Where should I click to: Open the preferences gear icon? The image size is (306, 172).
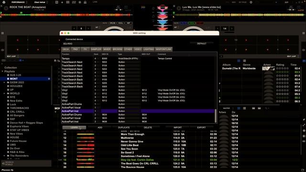click(x=251, y=2)
